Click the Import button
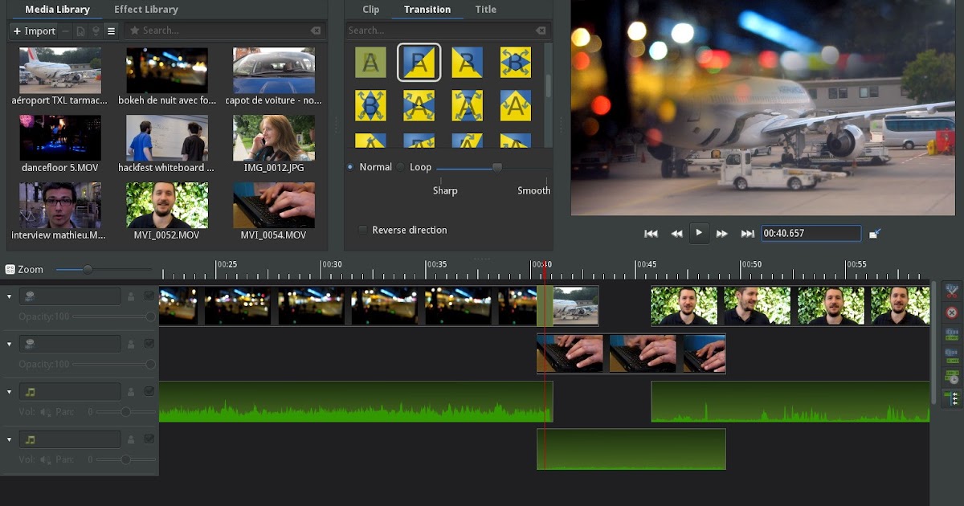 34,31
